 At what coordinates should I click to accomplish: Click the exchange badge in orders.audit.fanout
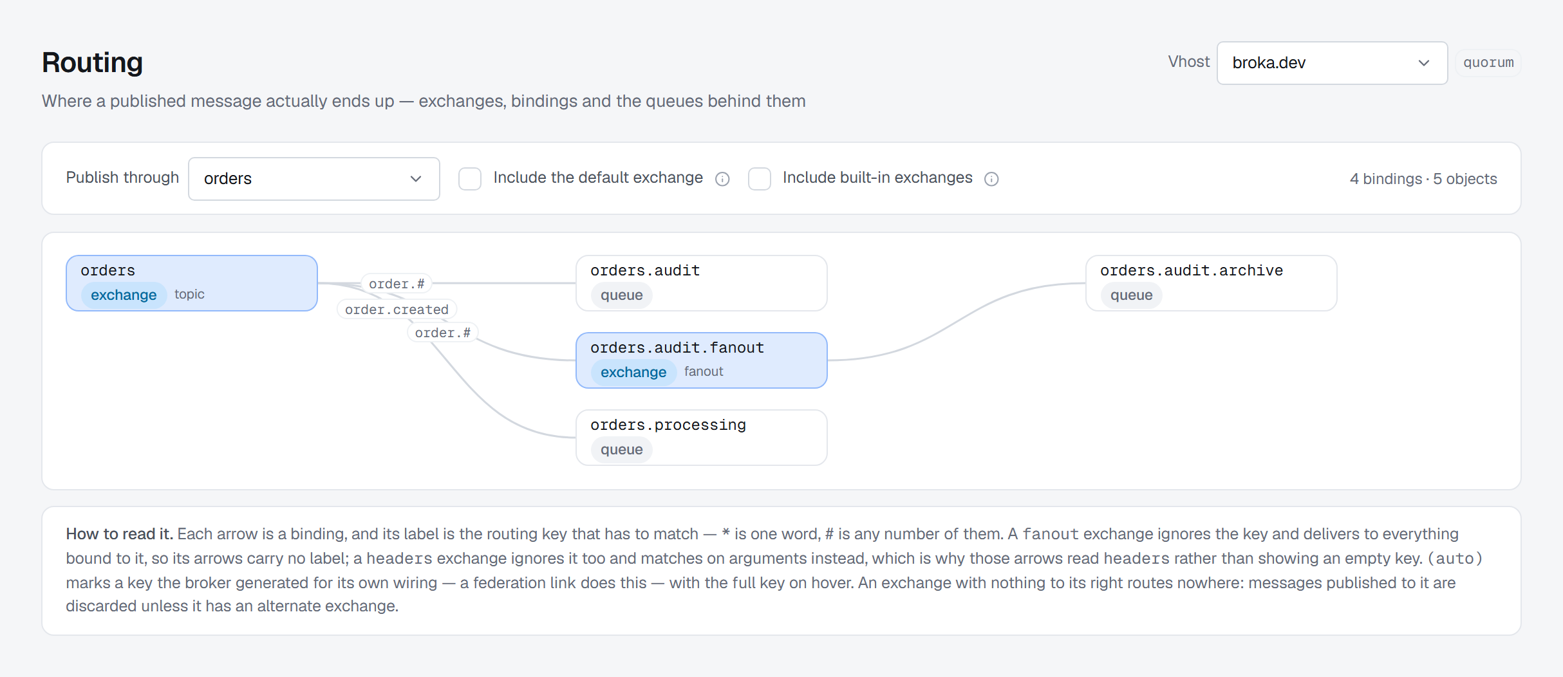tap(633, 372)
